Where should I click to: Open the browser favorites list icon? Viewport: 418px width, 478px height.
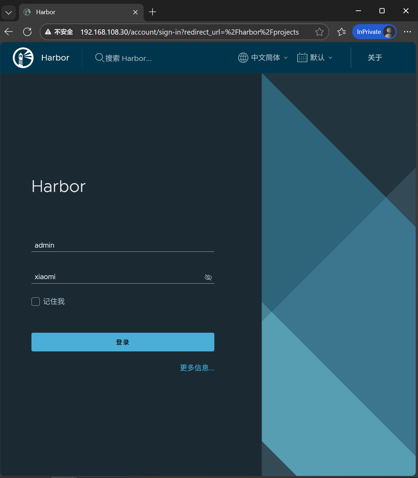click(x=342, y=32)
